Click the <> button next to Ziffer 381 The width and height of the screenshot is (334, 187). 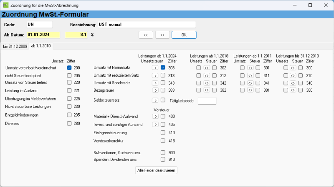click(x=250, y=90)
